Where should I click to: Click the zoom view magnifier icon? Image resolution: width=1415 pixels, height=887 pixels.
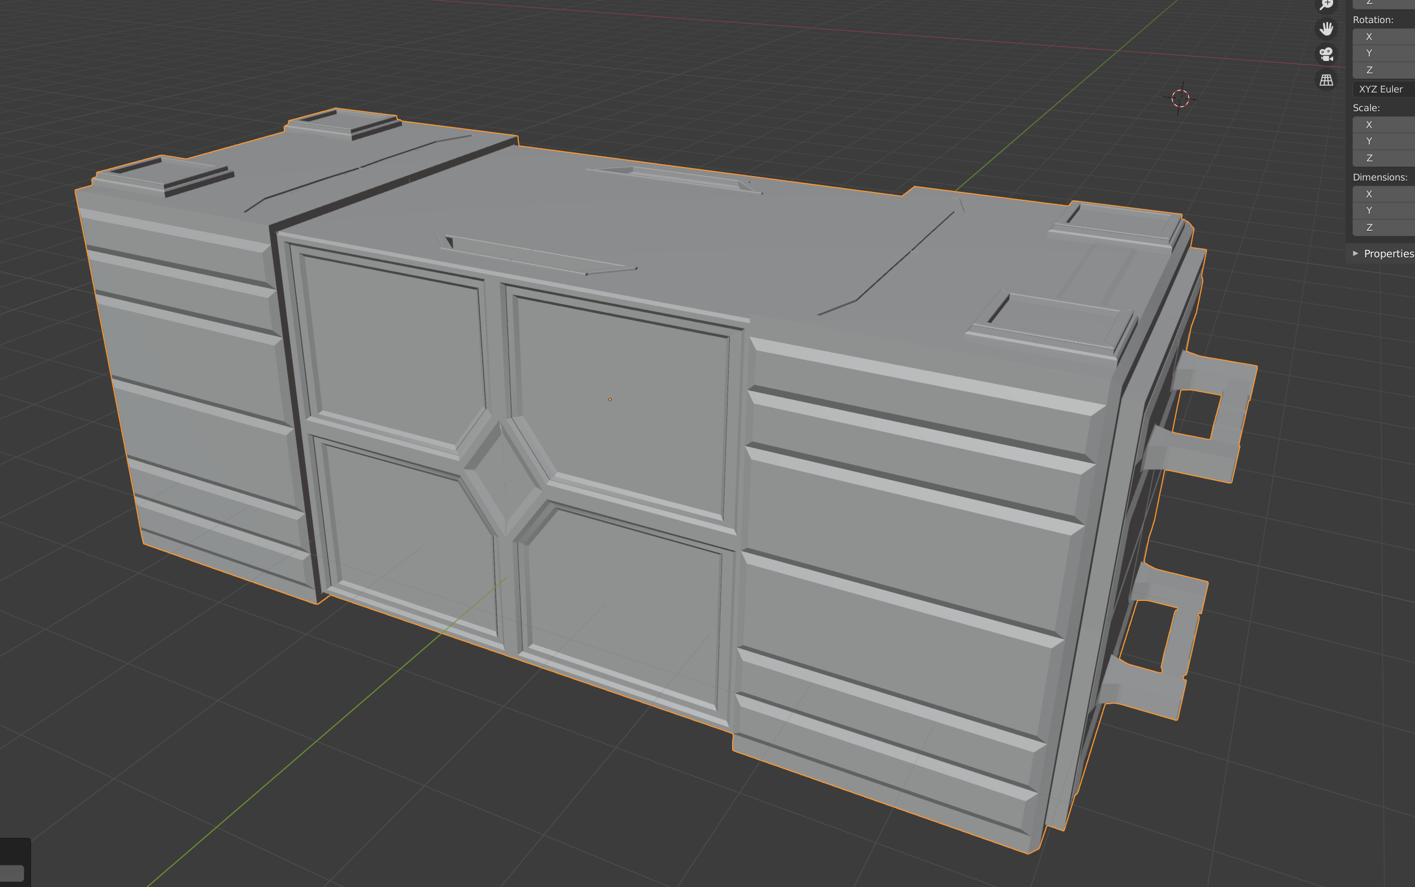point(1326,5)
